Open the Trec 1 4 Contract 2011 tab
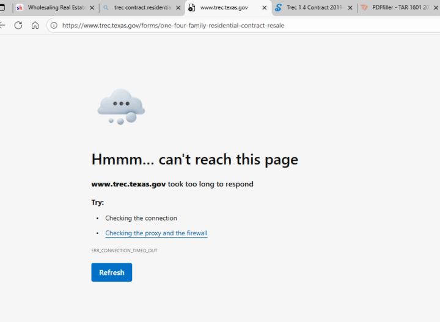This screenshot has height=322, width=440. [x=313, y=8]
